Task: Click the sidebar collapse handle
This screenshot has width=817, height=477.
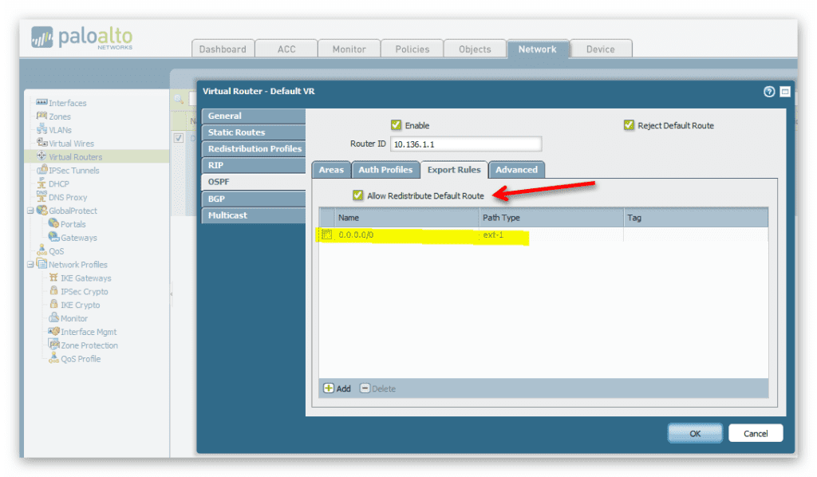Action: pyautogui.click(x=171, y=294)
